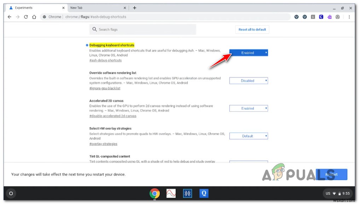Open the #ash-debug-shortcuts link

(105, 60)
